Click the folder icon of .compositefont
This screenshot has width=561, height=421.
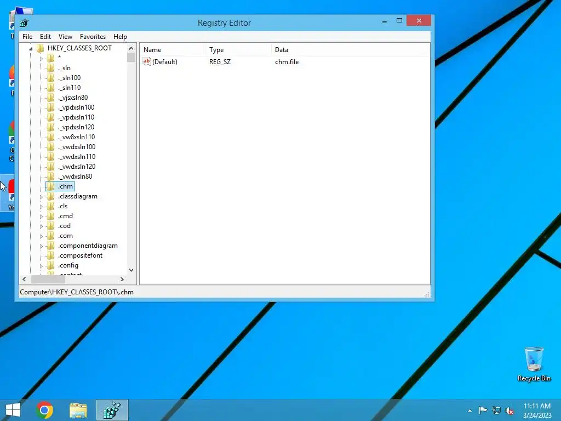point(51,255)
